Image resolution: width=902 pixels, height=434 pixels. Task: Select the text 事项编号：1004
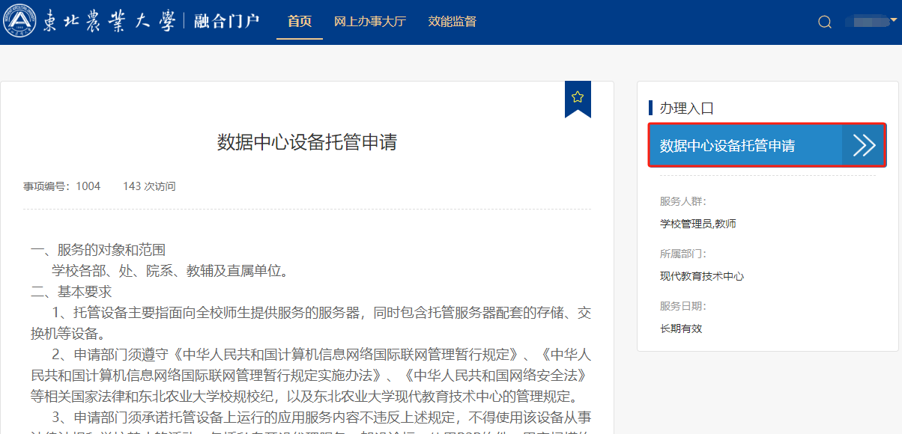[61, 186]
